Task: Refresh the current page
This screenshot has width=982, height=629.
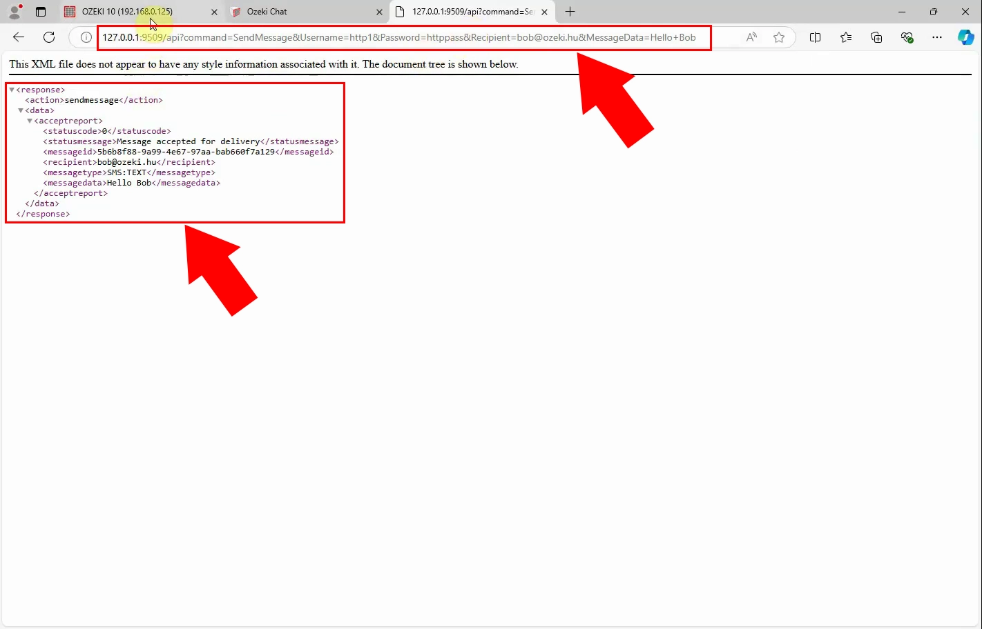Action: pos(49,37)
